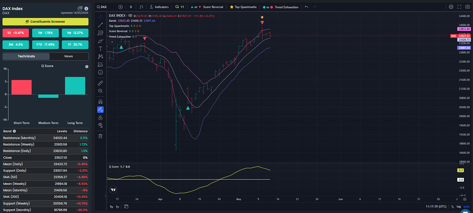This screenshot has height=213, width=473.
Task: Select the 1D -0.47% performance button
Action: [x=16, y=33]
